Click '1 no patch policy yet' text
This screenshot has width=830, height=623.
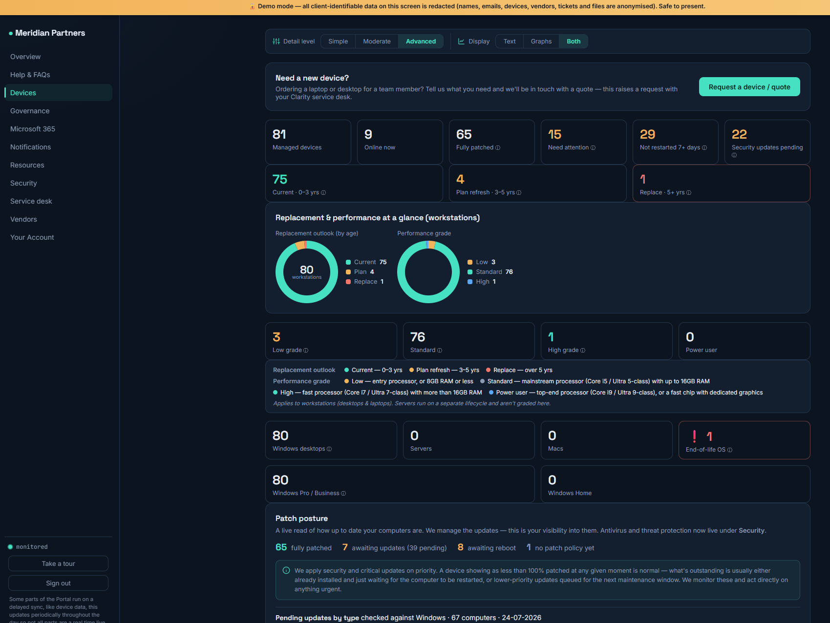[x=560, y=548]
